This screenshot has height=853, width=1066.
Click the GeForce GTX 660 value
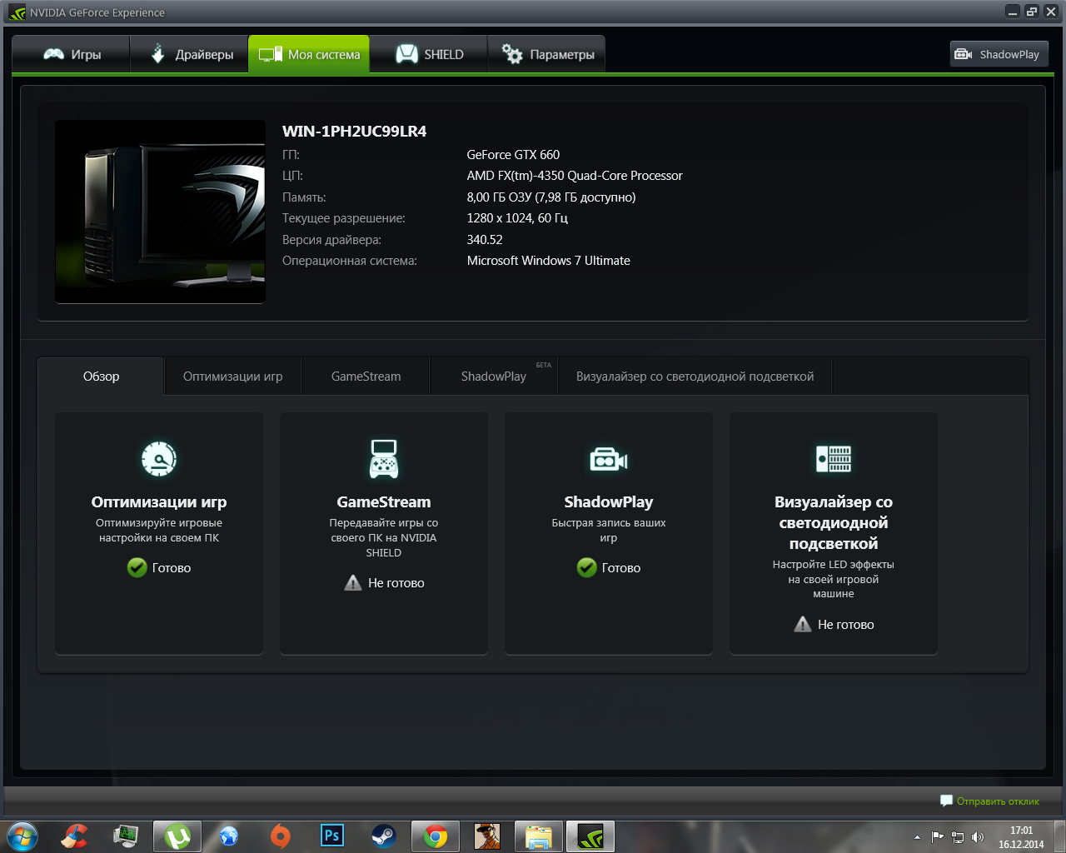pyautogui.click(x=513, y=155)
